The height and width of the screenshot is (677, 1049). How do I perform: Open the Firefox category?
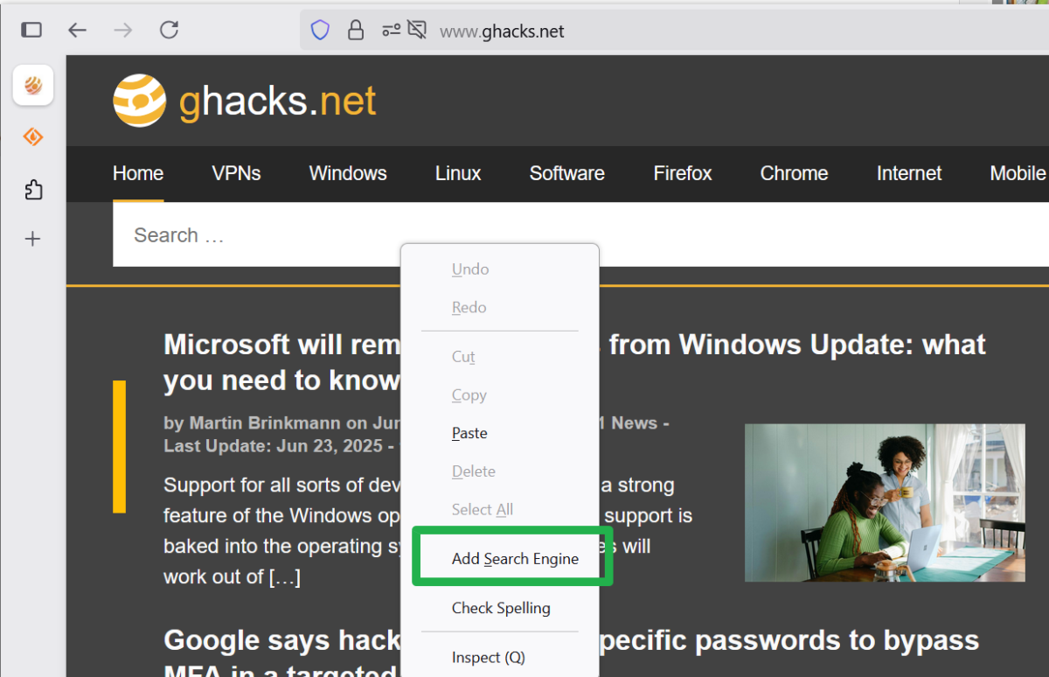(x=683, y=173)
